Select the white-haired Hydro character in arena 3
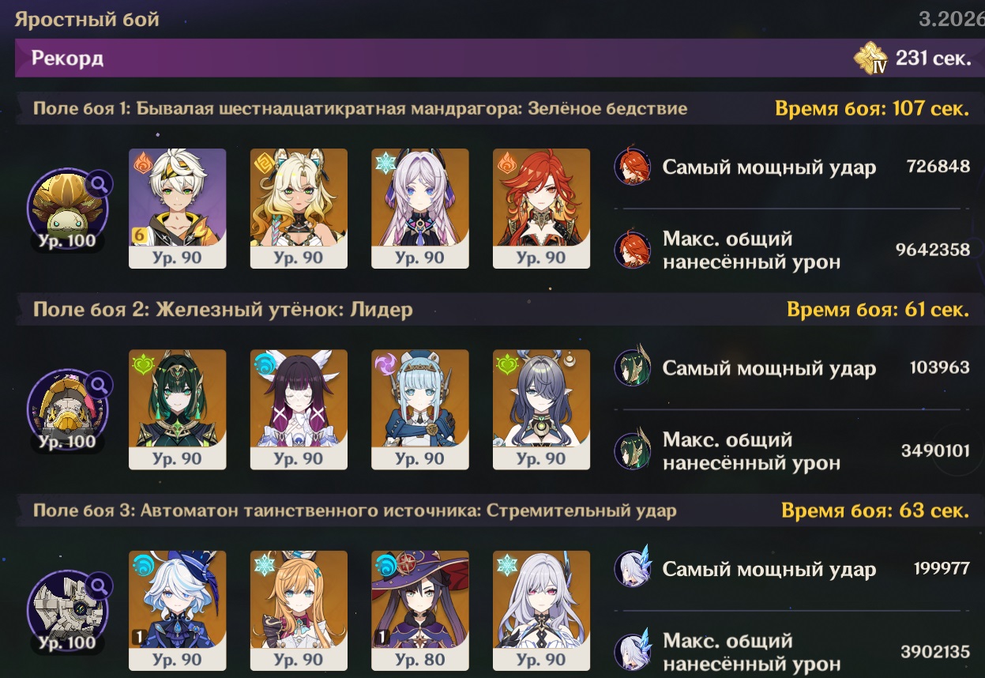 click(x=177, y=611)
